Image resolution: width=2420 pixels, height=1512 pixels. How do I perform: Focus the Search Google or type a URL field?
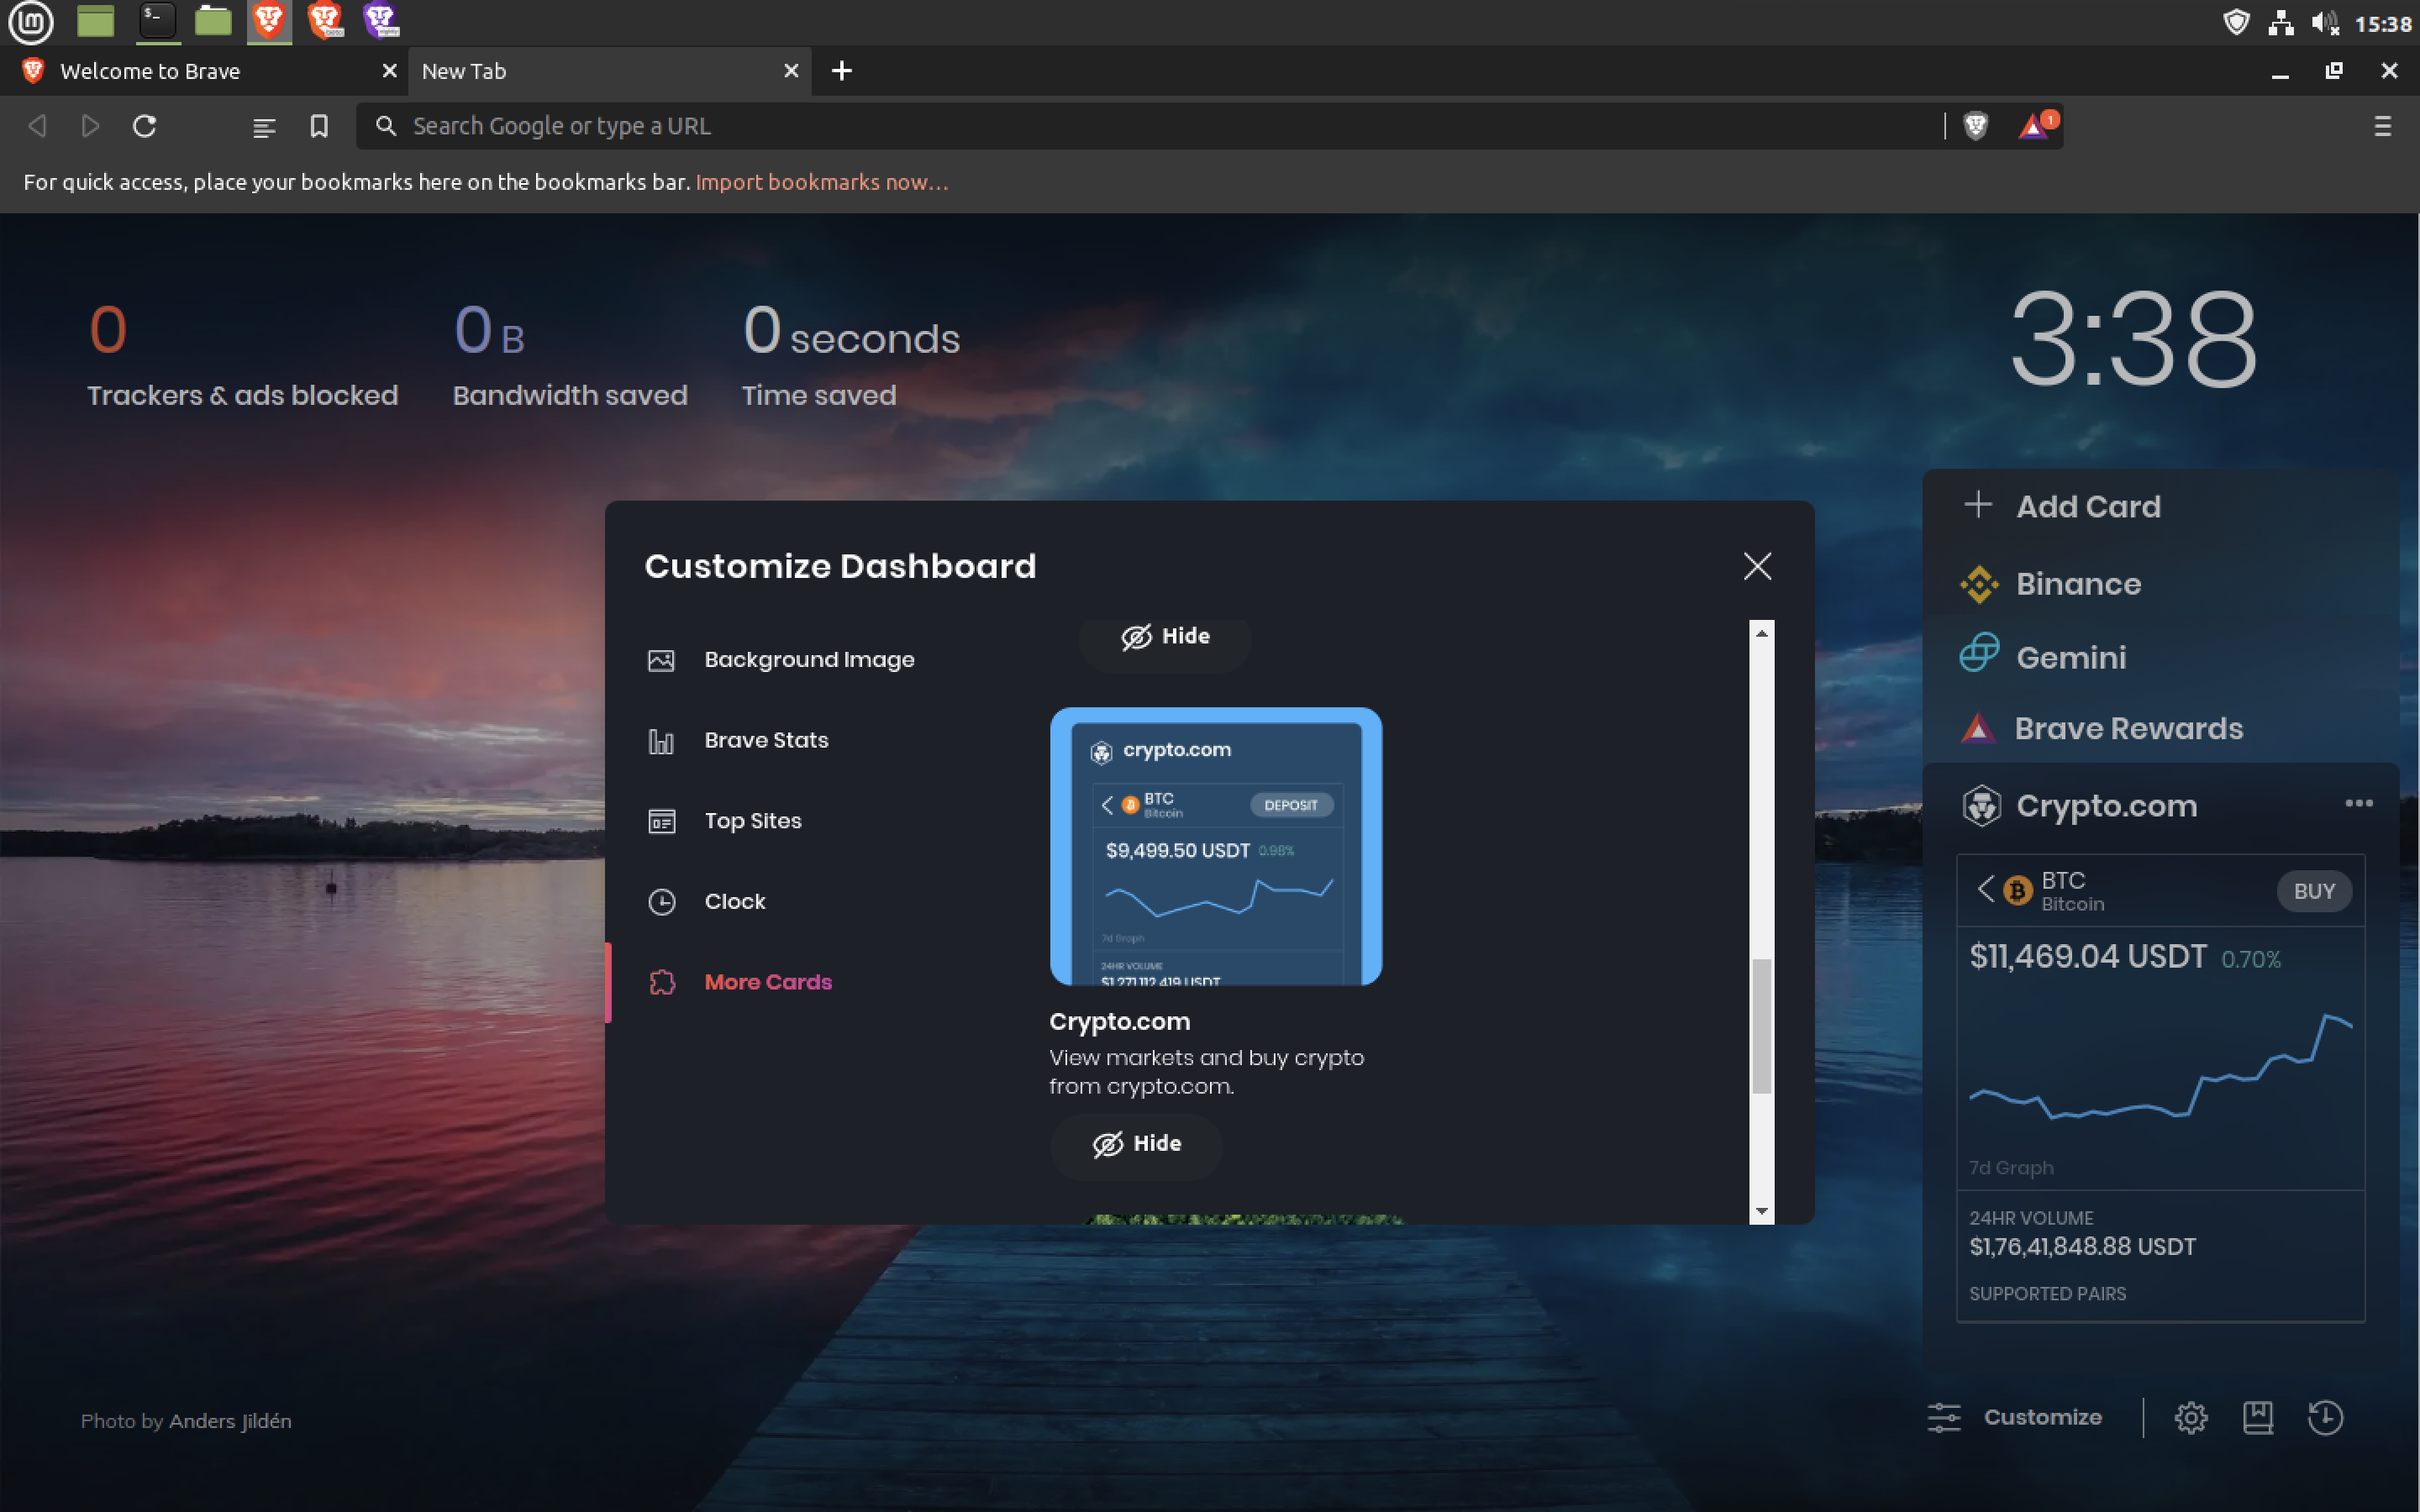1150,126
